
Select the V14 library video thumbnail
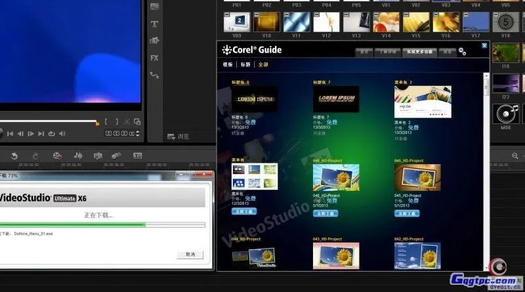(x=386, y=22)
